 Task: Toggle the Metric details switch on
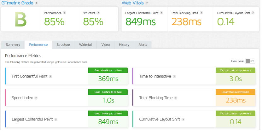pos(250,61)
